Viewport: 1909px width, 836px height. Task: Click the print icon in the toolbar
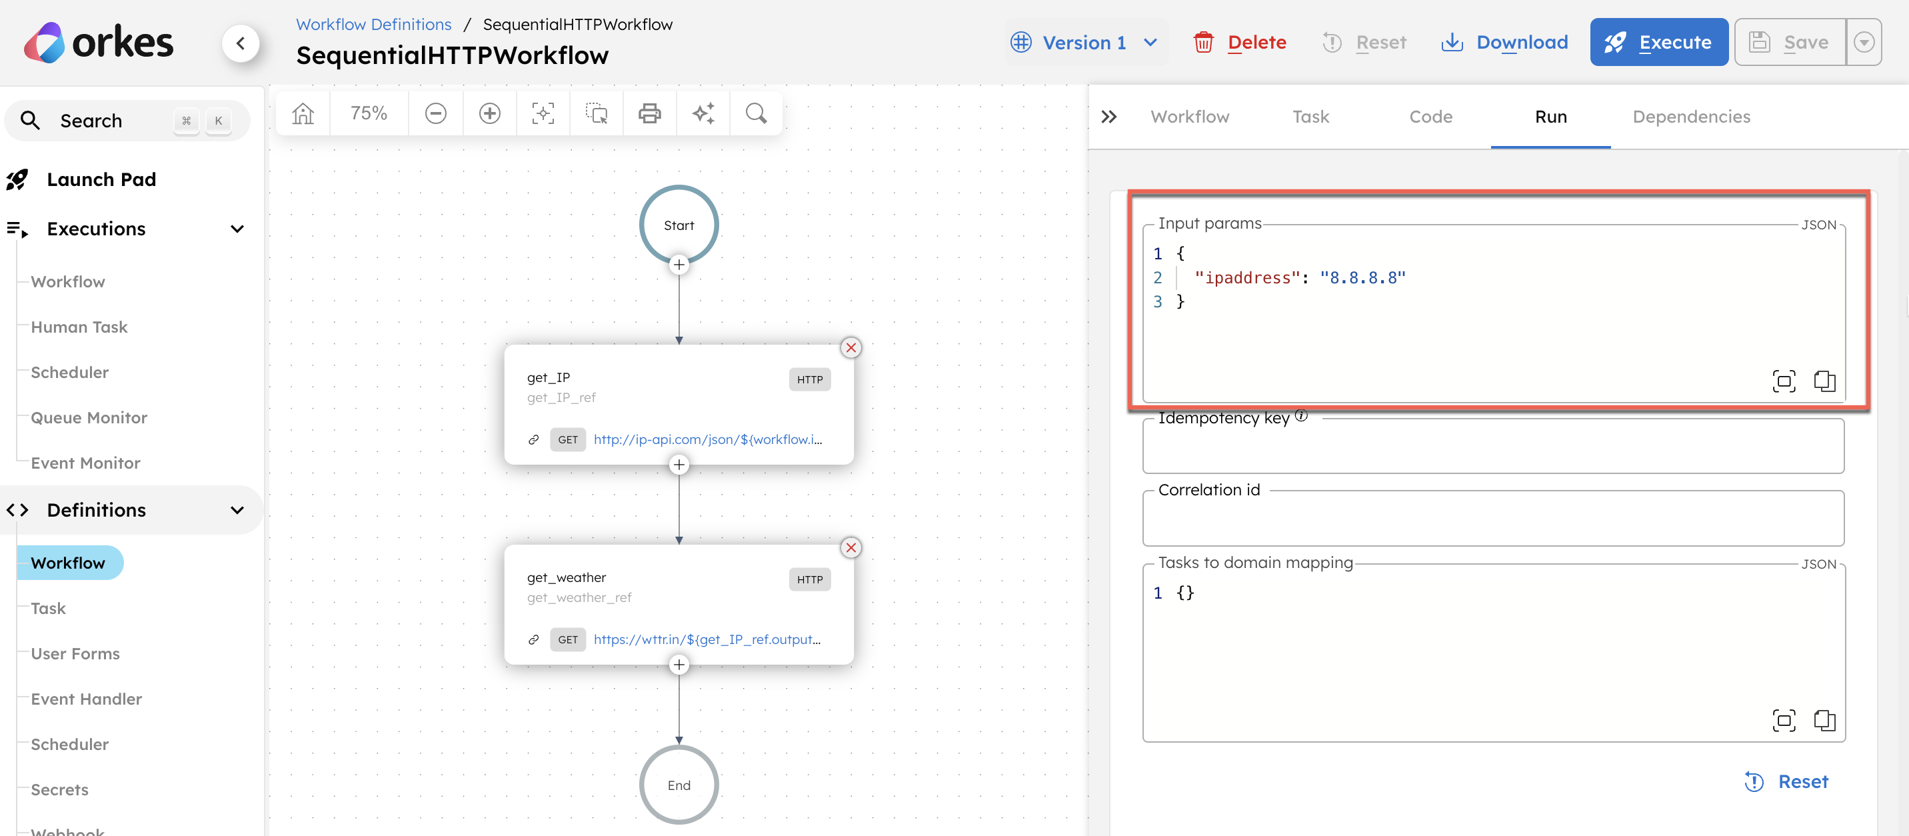click(650, 113)
